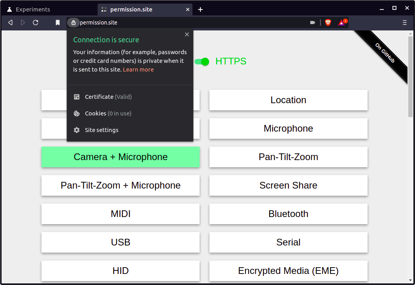
Task: Request Serial permission
Action: (288, 242)
